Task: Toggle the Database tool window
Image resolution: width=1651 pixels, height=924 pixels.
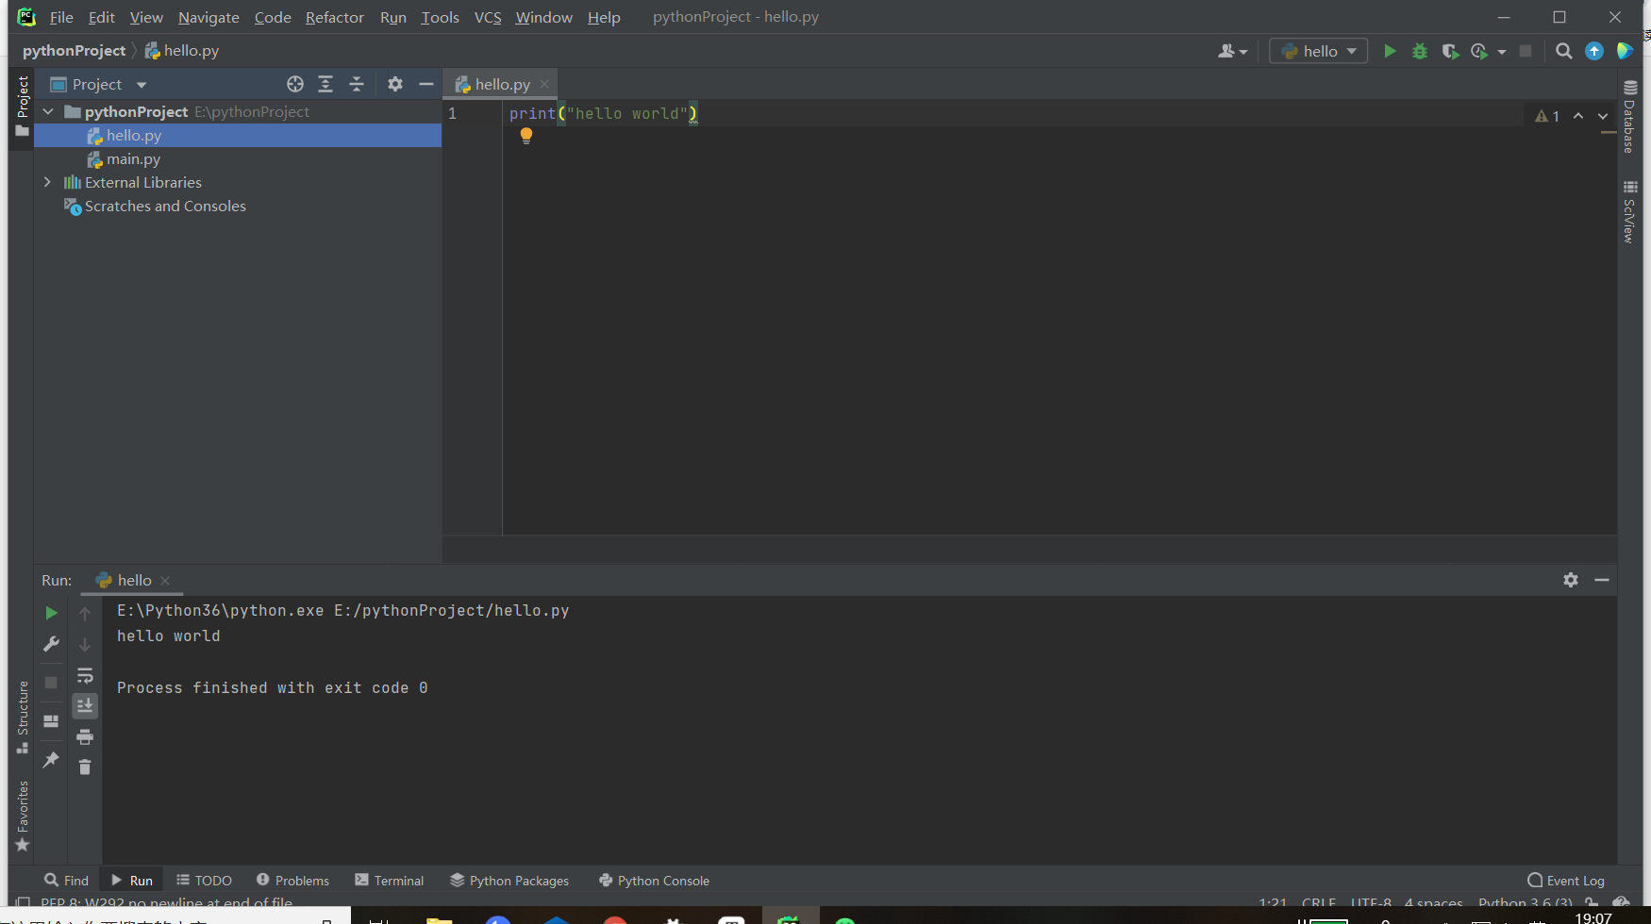Action: 1629,117
